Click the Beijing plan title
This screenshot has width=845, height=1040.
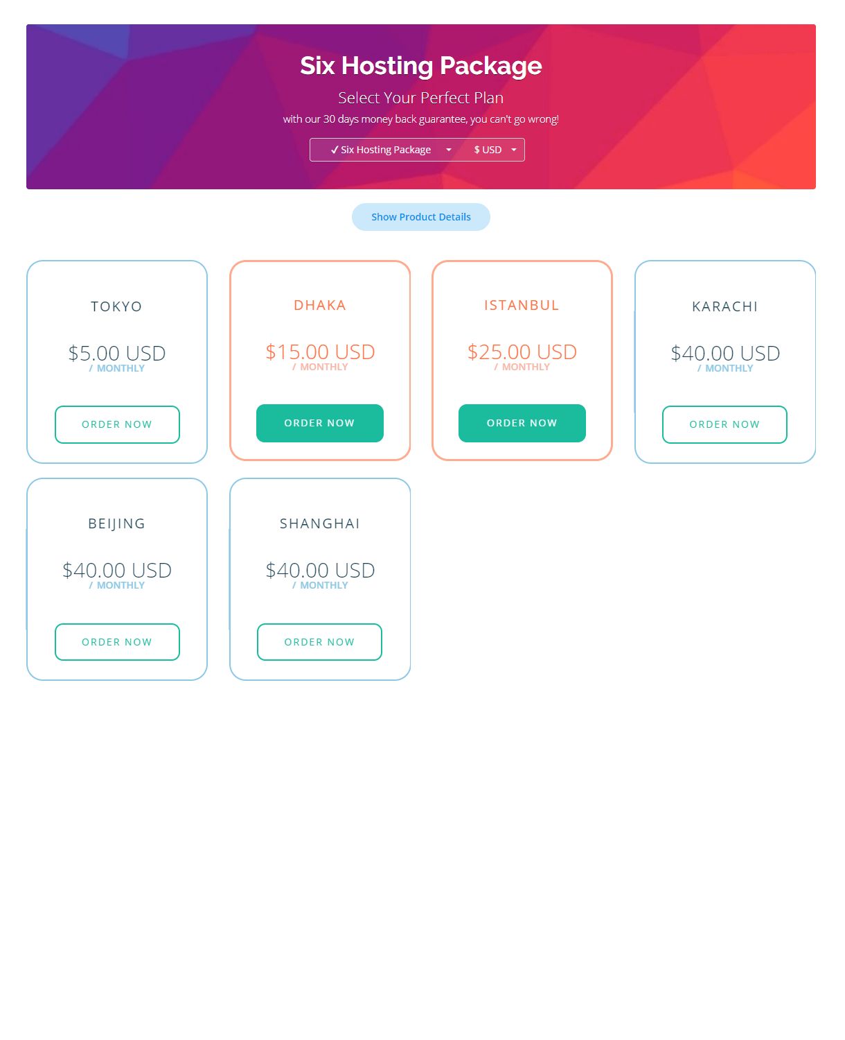(116, 523)
